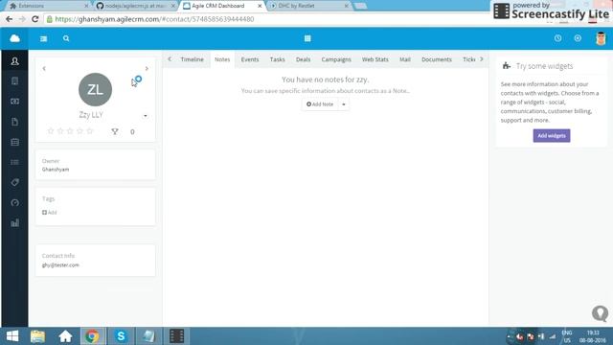Open tags icon in left sidebar
613x345 pixels.
click(15, 182)
